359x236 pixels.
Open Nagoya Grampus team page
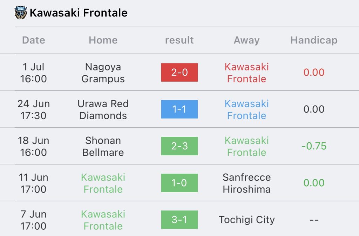point(103,73)
